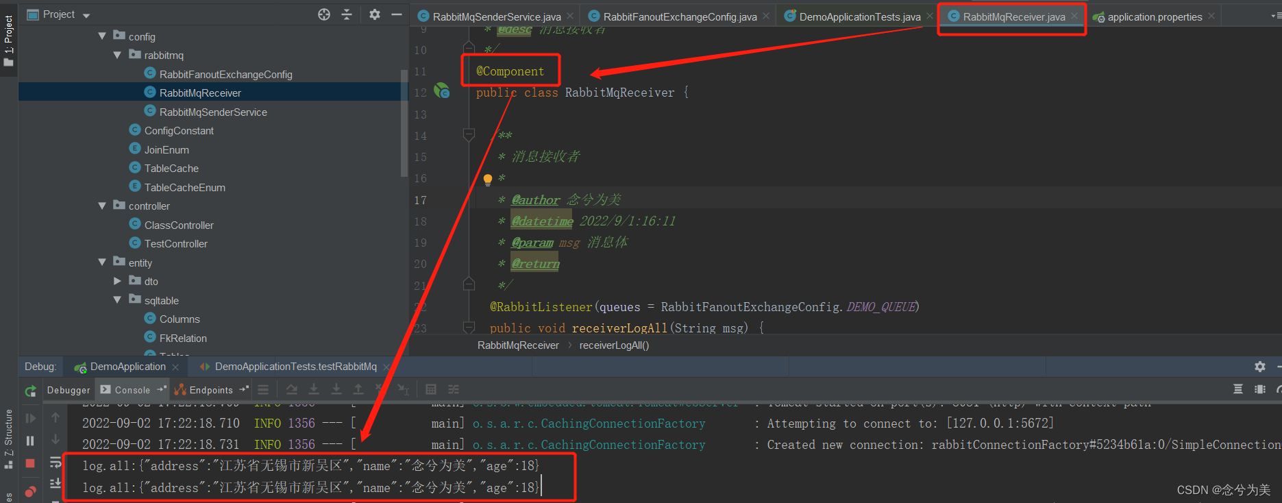
Task: Click the threads/frames list icon in debug toolbar
Action: (x=263, y=390)
